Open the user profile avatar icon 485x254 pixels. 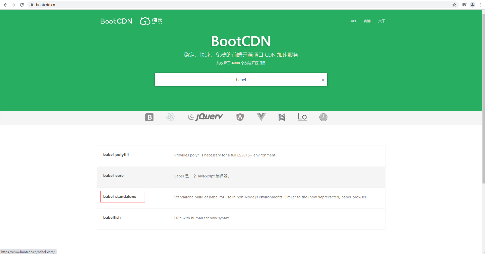tap(473, 5)
